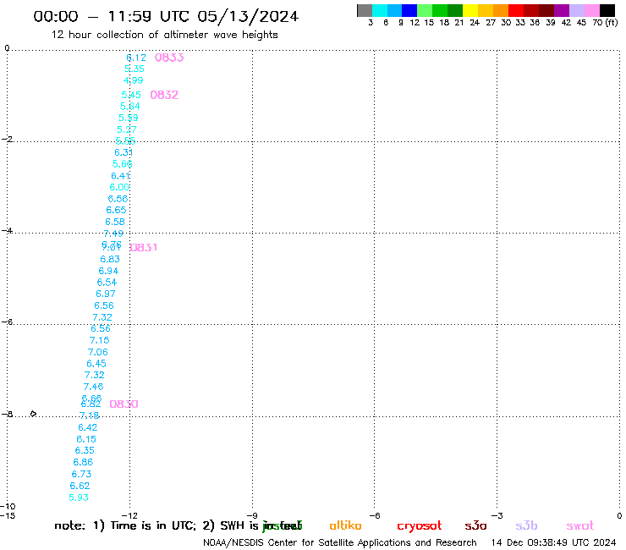Click the lavender swatch in the color scale
Screen dimensions: 626x550
coord(577,10)
